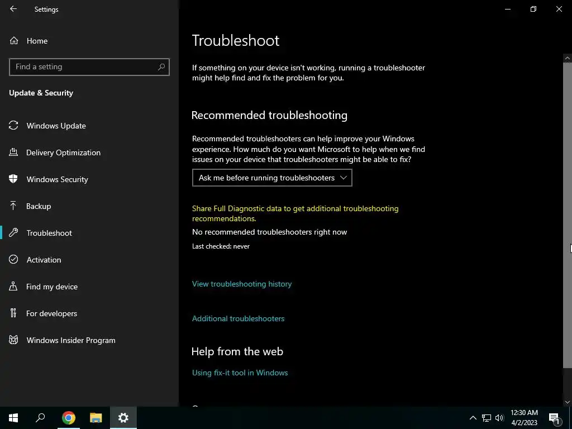Restore down the Settings window
This screenshot has height=429, width=572.
533,9
